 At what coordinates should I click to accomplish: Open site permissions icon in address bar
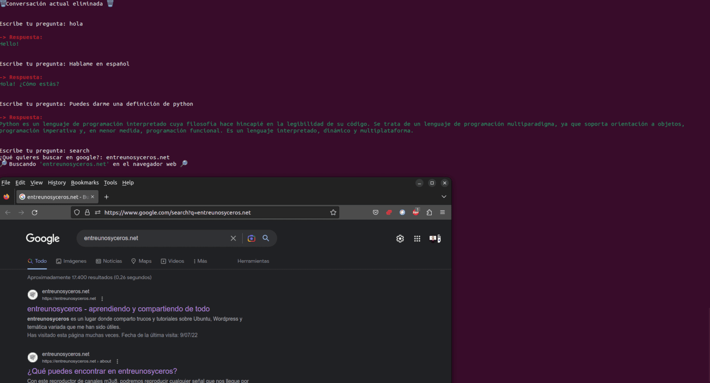(98, 213)
